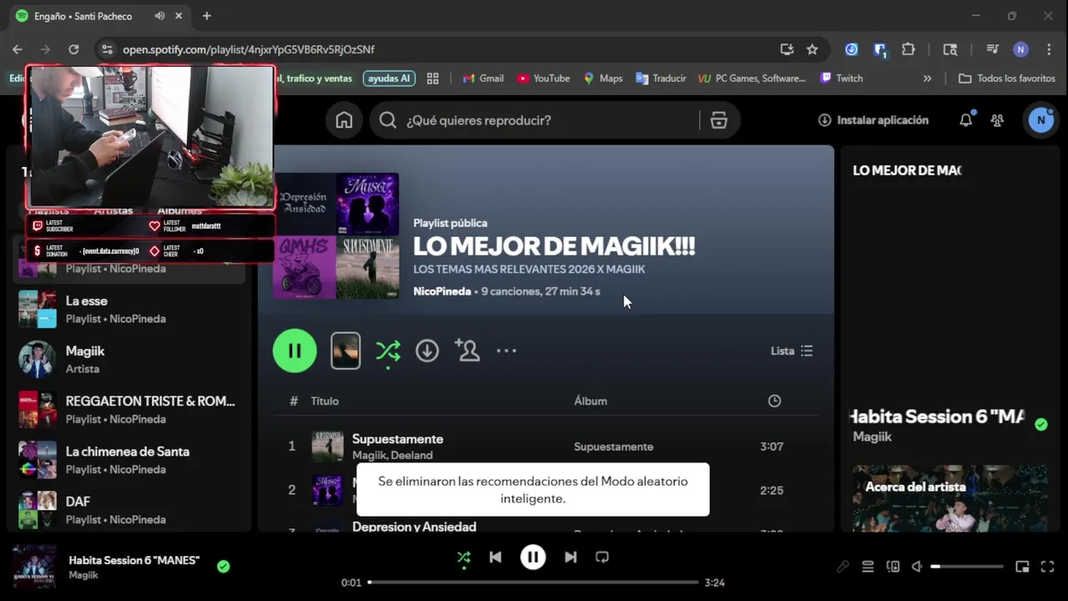Open La chimenea de Santa playlist

[129, 459]
